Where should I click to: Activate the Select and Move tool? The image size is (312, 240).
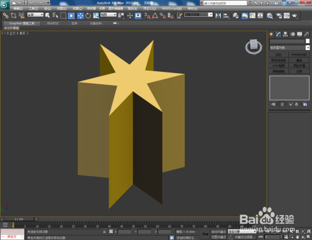[80, 16]
